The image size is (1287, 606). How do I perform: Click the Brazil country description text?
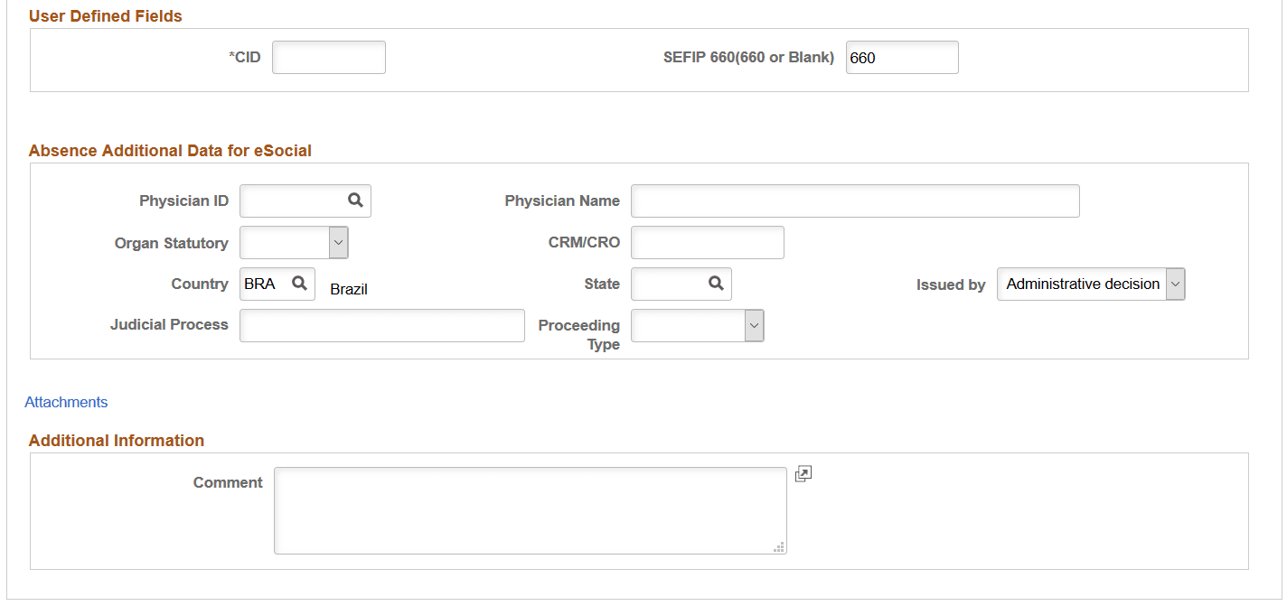pyautogui.click(x=349, y=289)
